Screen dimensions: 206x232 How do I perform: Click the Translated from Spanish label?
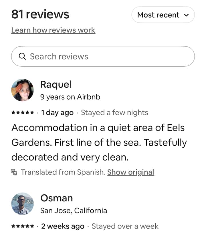[x=63, y=172]
